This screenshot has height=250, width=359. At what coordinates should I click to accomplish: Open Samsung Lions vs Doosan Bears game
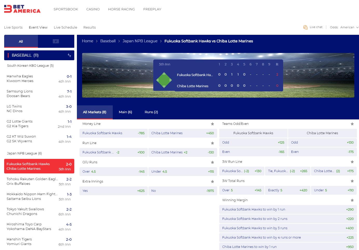point(39,94)
